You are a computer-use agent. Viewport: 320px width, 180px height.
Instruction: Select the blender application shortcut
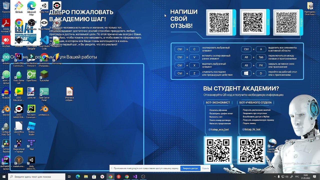6,110
